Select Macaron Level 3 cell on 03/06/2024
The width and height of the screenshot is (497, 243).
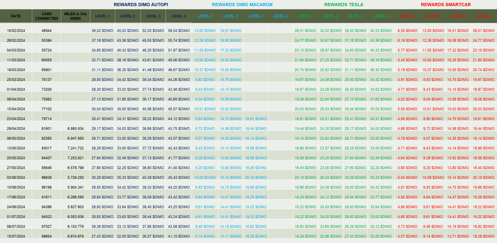[256, 177]
